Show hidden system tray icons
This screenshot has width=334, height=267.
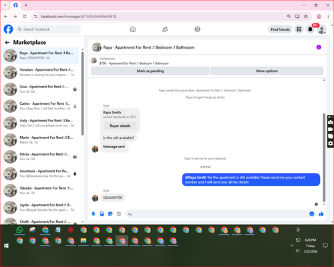291,246
